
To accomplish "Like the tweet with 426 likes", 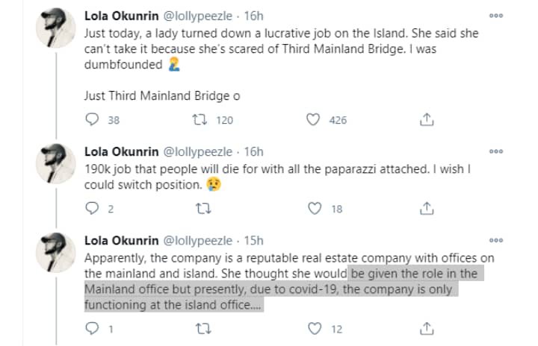I will [x=314, y=120].
